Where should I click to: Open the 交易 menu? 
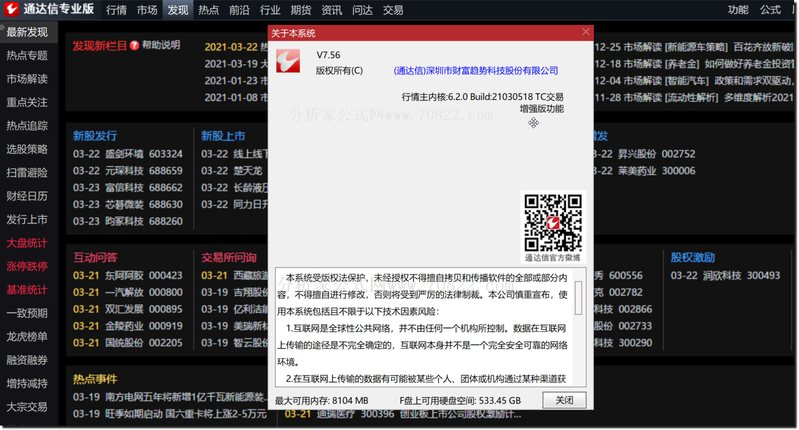[393, 10]
